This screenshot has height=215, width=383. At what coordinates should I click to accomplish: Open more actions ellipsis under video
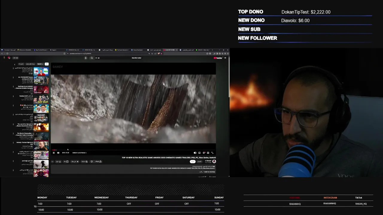pos(52,162)
